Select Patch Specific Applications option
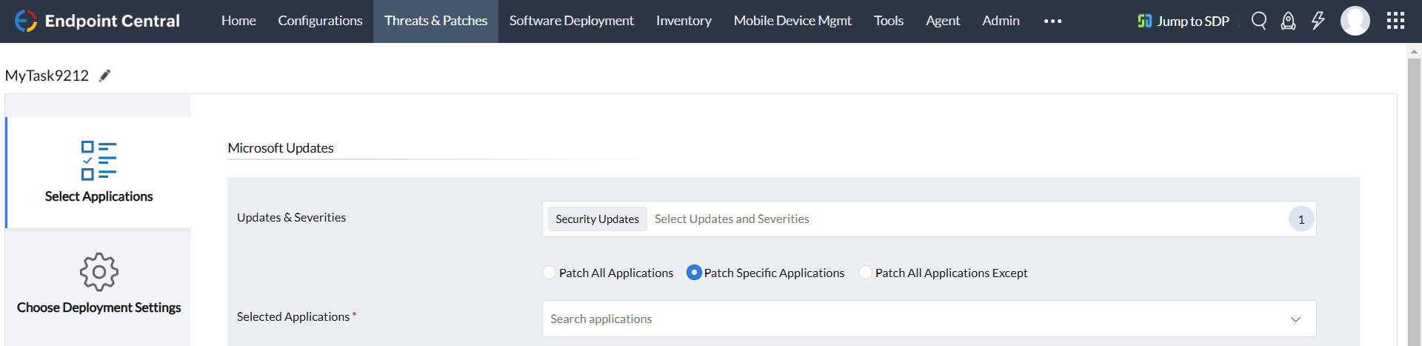Viewport: 1422px width, 346px height. point(694,273)
